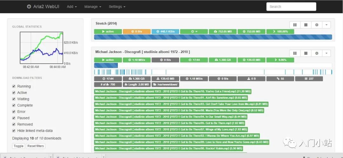Select file 04. In Our Small Way.mp3
343x158 pixels.
click(171, 117)
